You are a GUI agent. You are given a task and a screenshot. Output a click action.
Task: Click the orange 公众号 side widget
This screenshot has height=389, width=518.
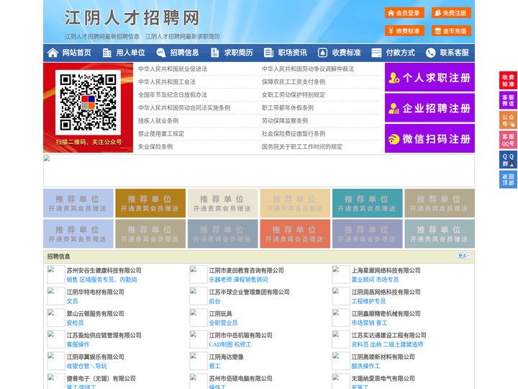(x=508, y=120)
